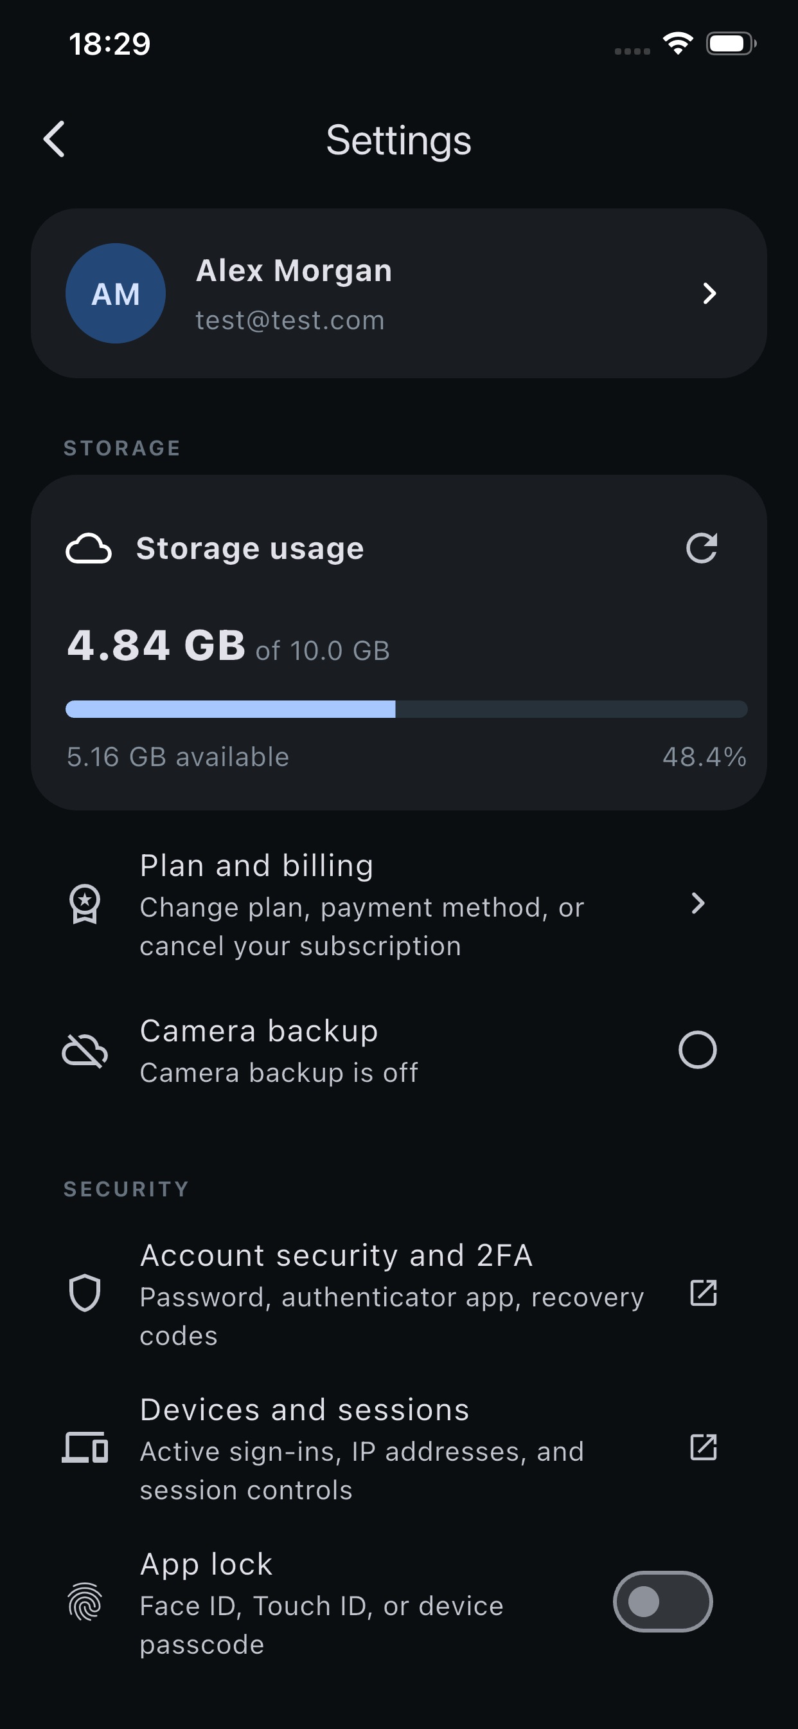Tap the crossed-out cloud Camera backup icon
Viewport: 798px width, 1729px height.
pos(85,1050)
